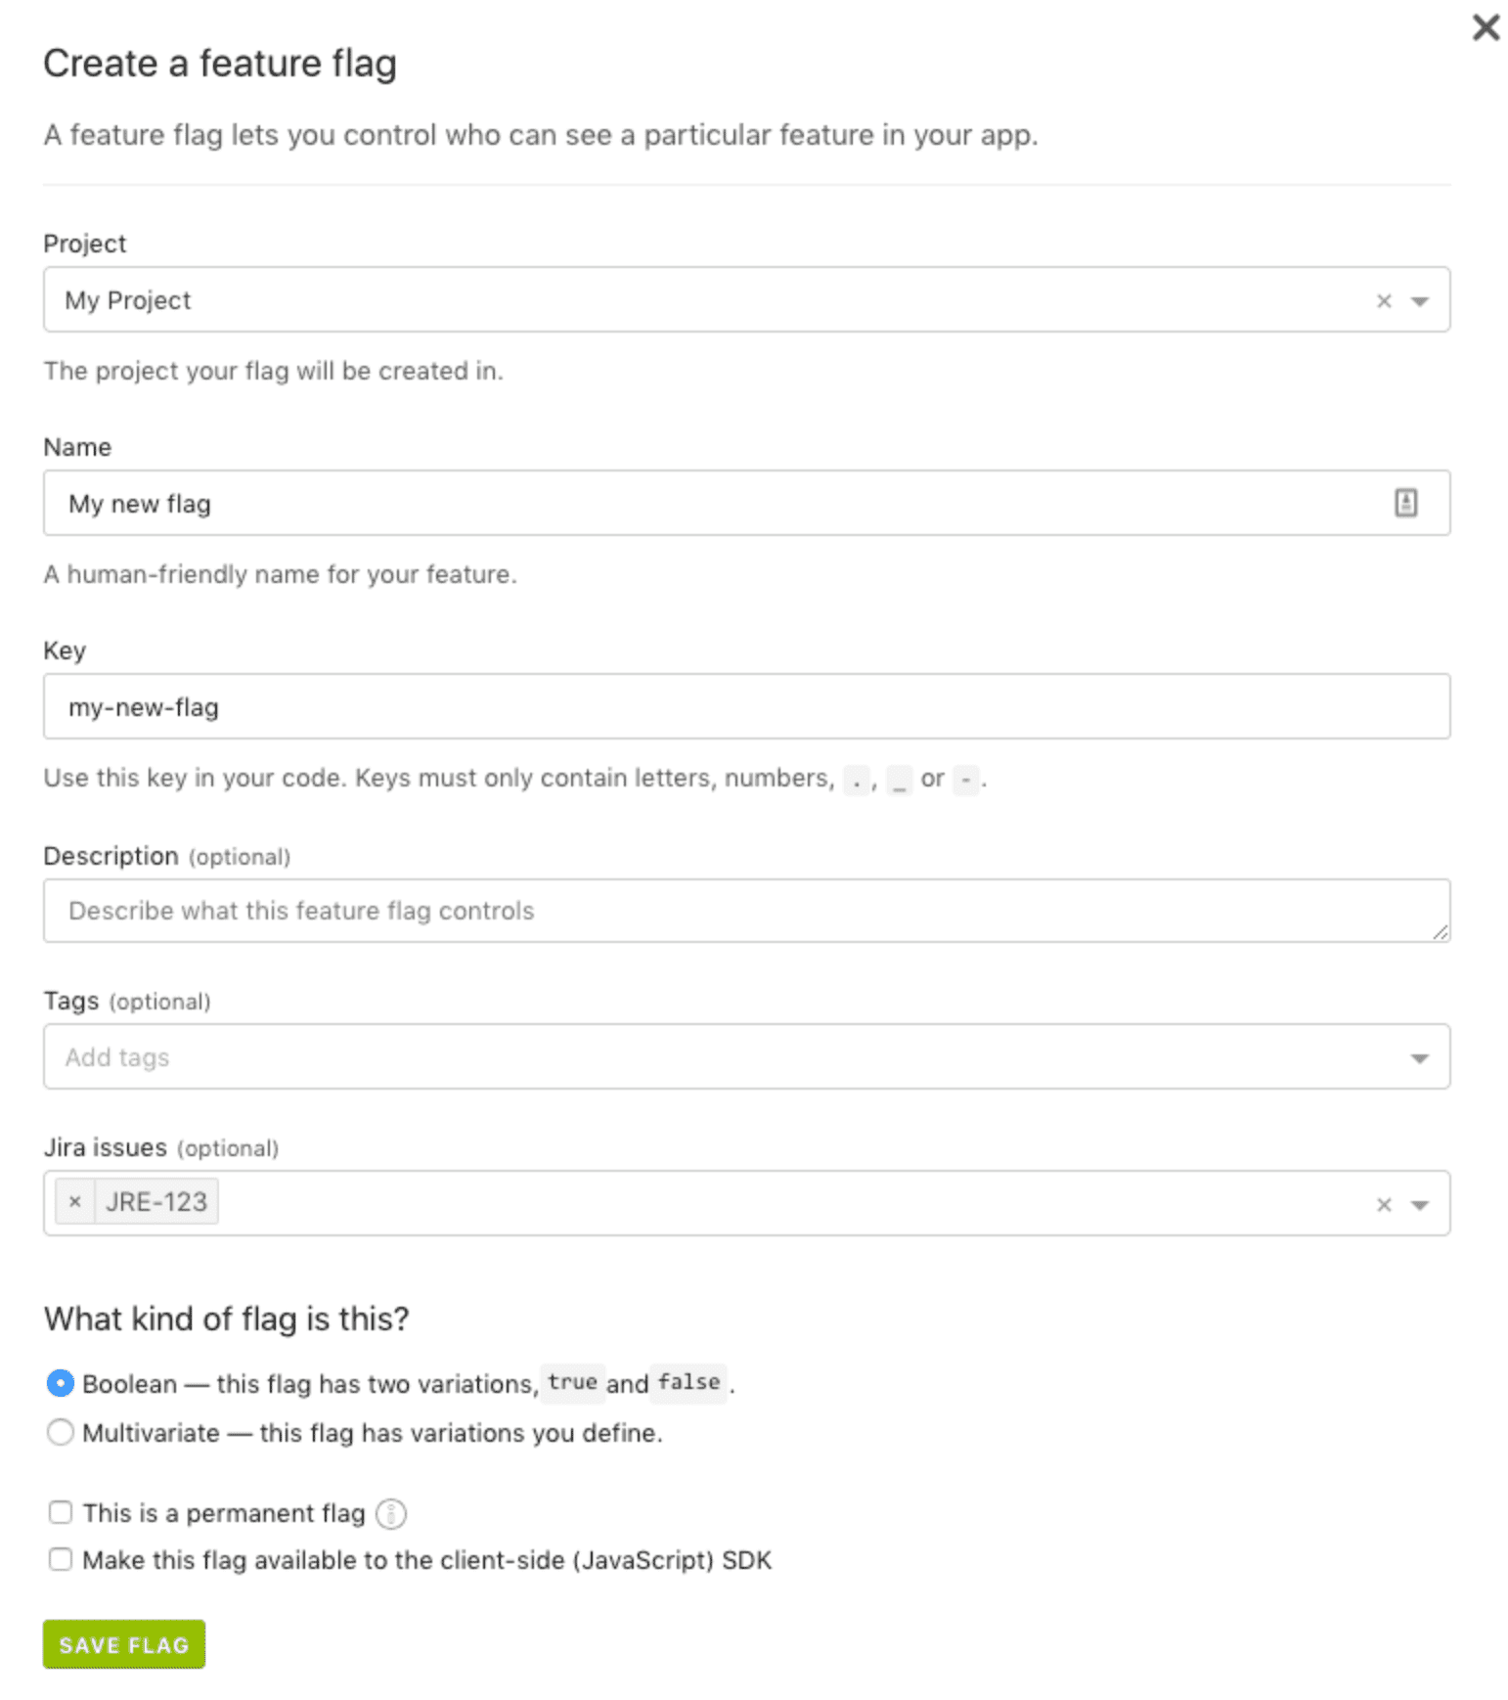This screenshot has width=1508, height=1700.
Task: Remove the JRE-123 Jira issue chip
Action: pyautogui.click(x=75, y=1201)
